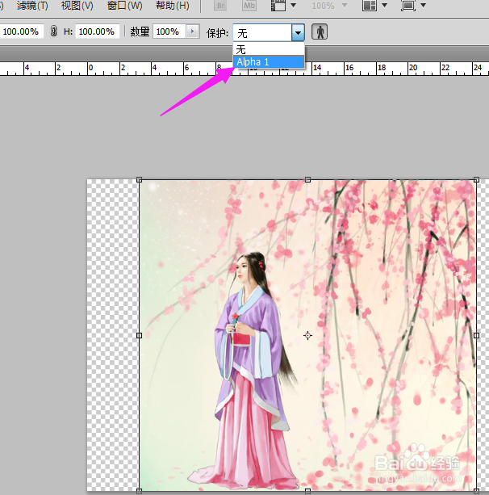Screen dimensions: 489x495
Task: Open the 数量 amount slider arrow
Action: [192, 31]
